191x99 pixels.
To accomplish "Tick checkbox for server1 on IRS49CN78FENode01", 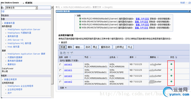I will tap(60, 70).
